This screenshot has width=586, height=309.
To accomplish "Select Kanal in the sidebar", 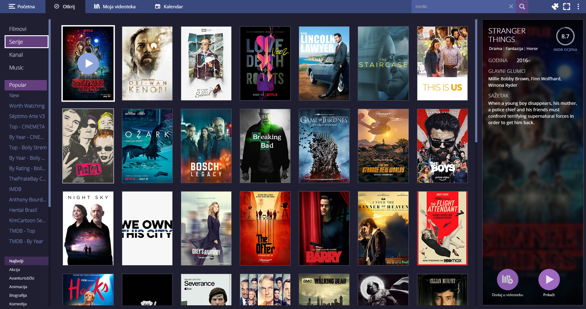I will (x=26, y=55).
